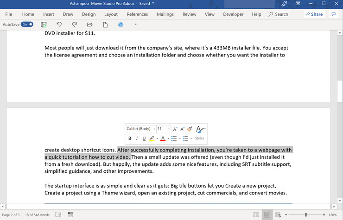Expand the Calibri (Body) font name dropdown
The width and height of the screenshot is (343, 220).
(154, 129)
